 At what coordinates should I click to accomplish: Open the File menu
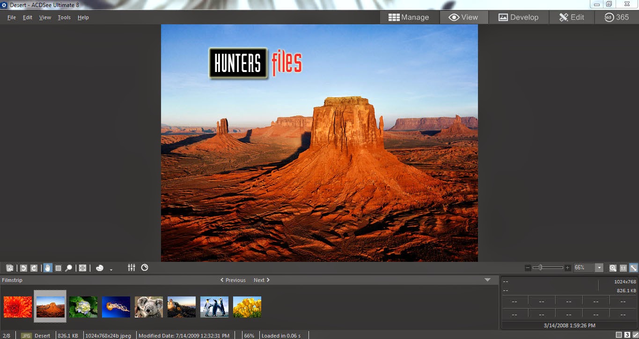pyautogui.click(x=12, y=17)
